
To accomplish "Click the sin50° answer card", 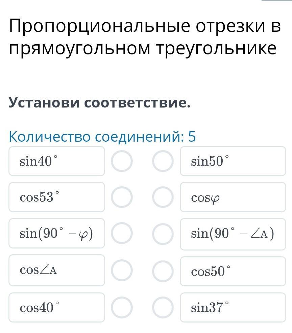I will point(233,161).
